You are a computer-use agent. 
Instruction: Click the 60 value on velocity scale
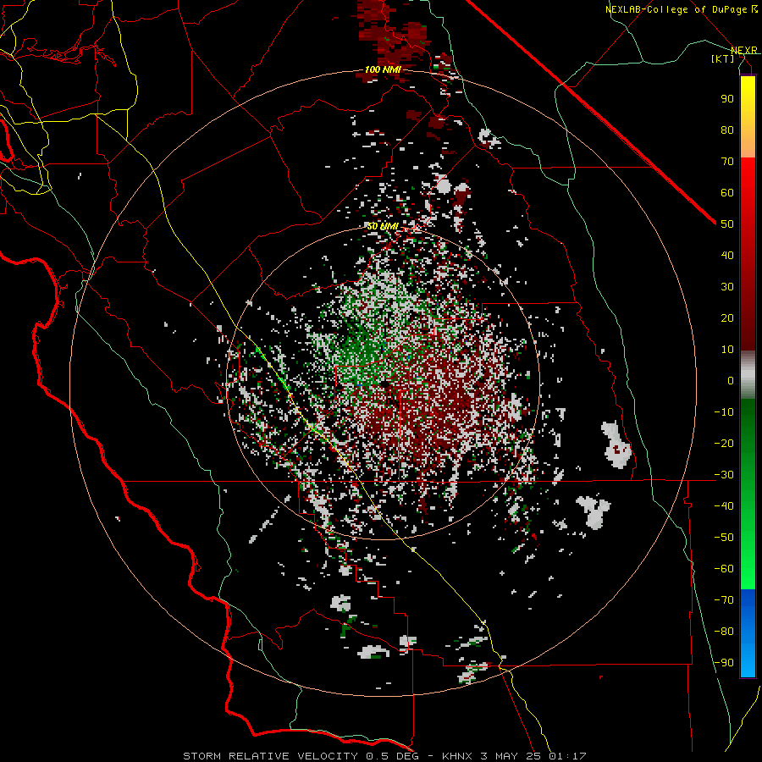[x=727, y=193]
